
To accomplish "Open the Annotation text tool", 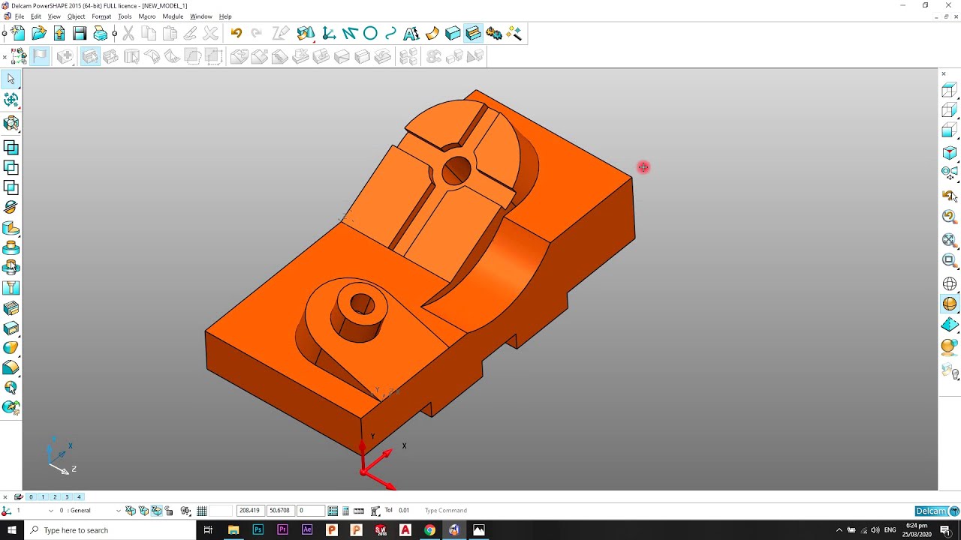I will pos(411,33).
